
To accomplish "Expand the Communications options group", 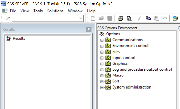I will (102, 40).
